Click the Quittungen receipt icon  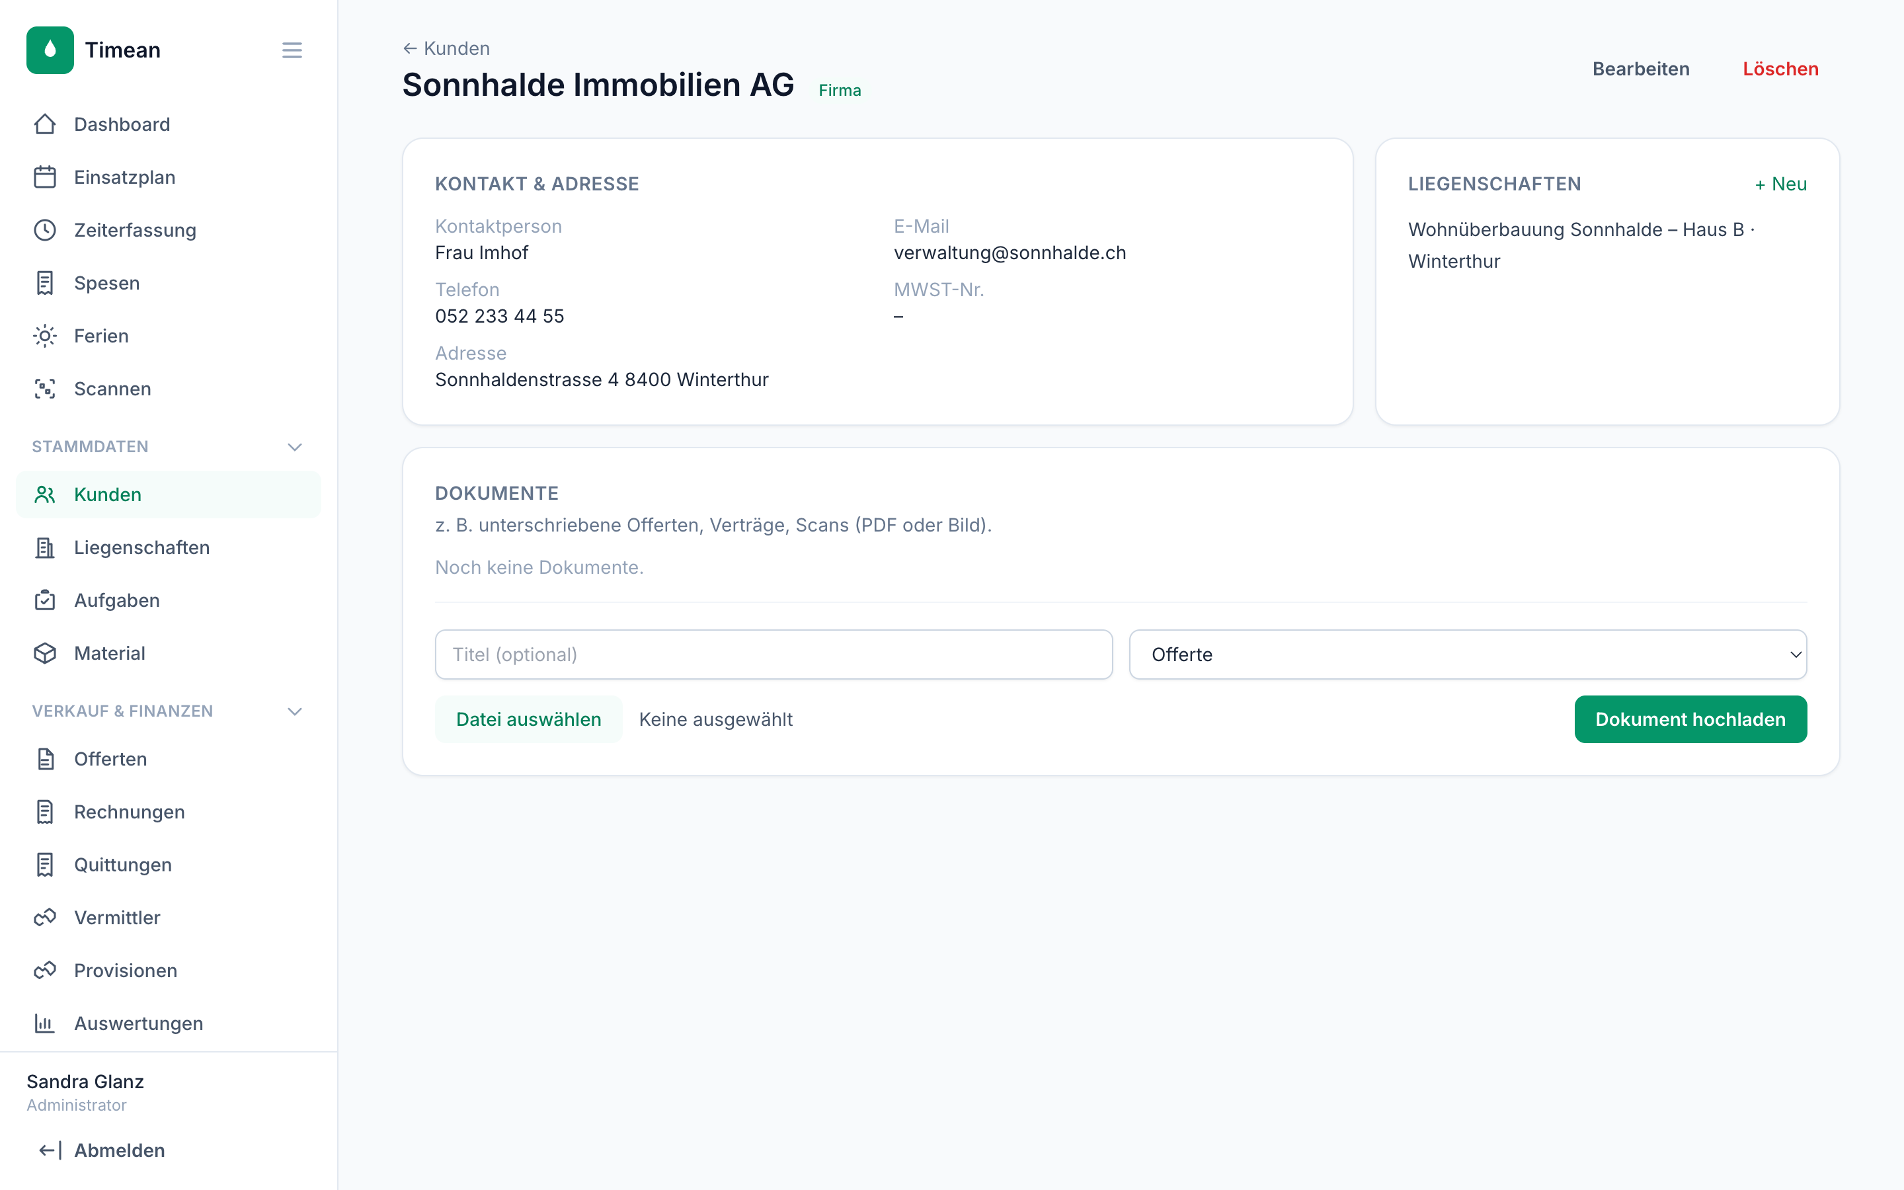(x=45, y=865)
